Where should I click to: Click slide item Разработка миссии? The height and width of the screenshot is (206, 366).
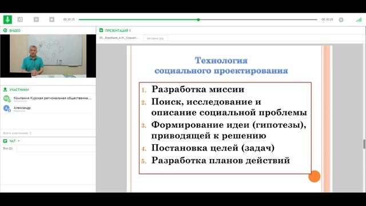coord(198,89)
